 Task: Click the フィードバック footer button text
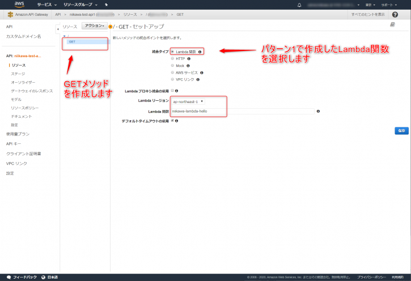[25, 277]
